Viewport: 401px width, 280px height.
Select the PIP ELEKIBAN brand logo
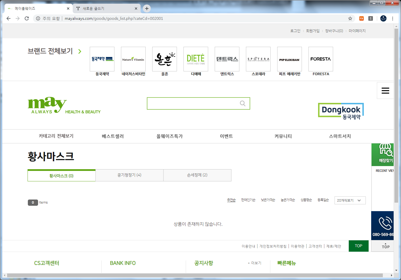coord(289,59)
